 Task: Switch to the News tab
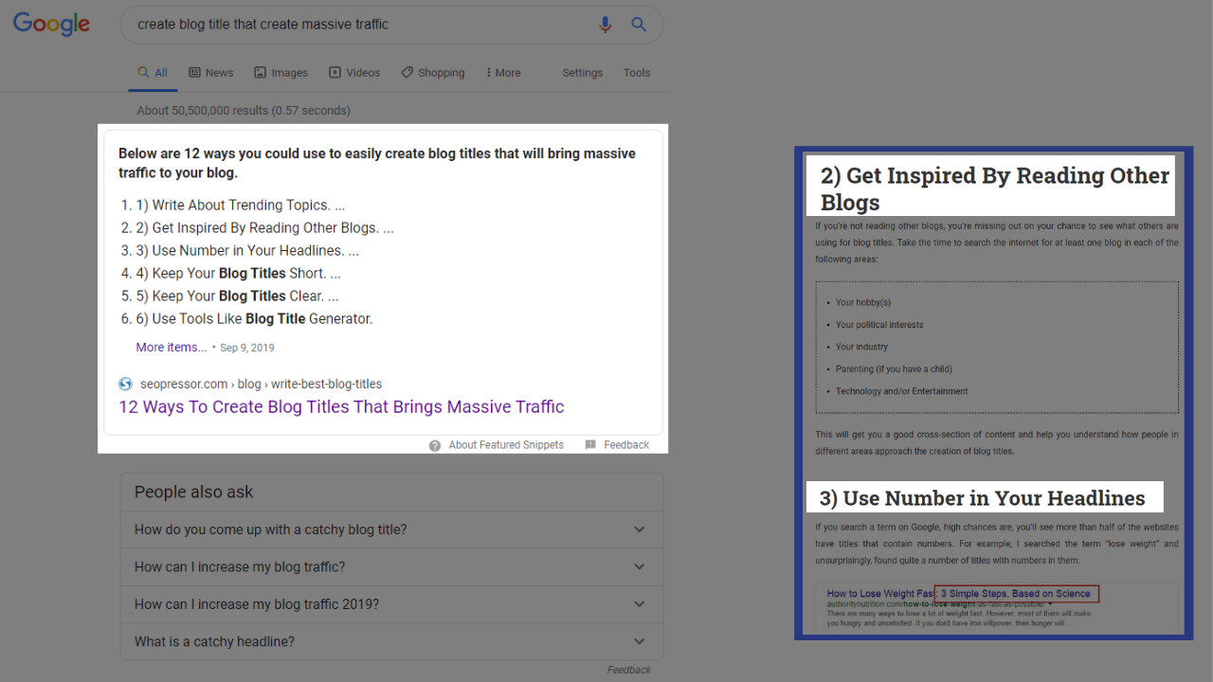(210, 72)
